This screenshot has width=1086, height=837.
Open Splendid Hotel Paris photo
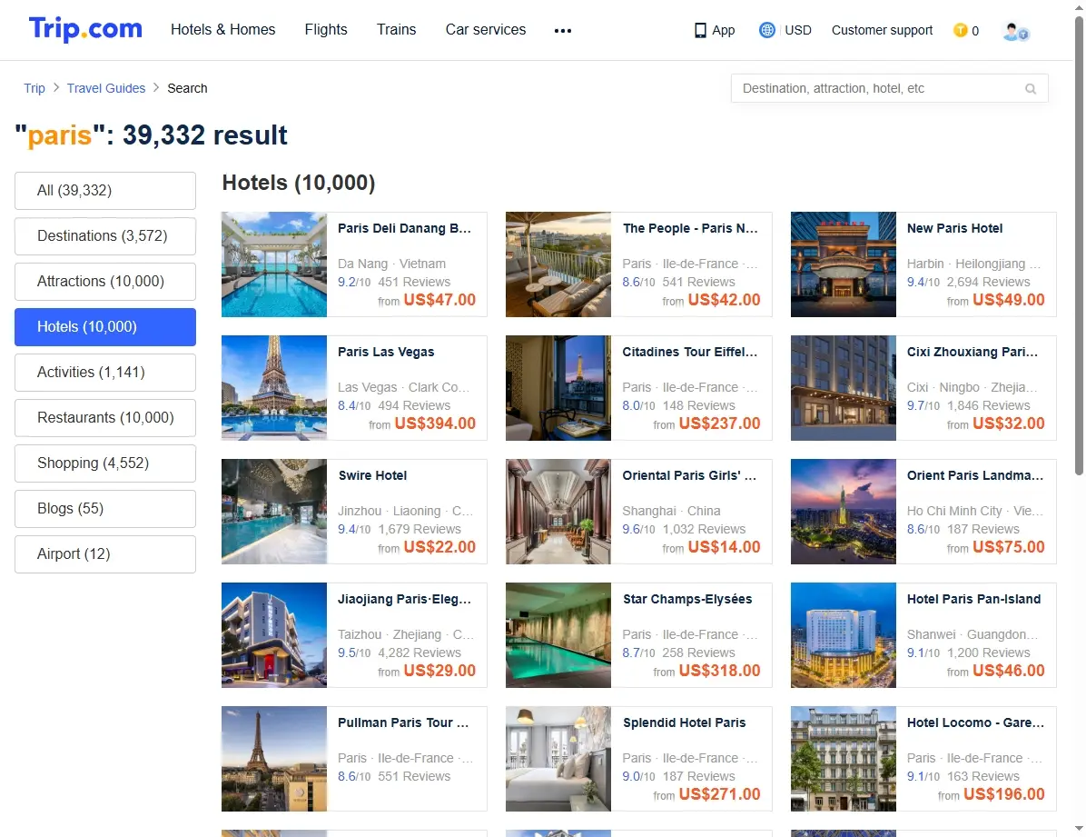[x=558, y=759]
